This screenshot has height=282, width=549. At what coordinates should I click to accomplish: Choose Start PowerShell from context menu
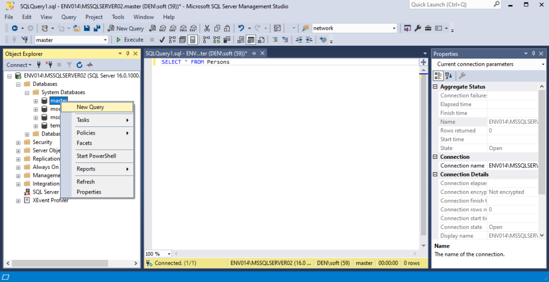click(97, 156)
